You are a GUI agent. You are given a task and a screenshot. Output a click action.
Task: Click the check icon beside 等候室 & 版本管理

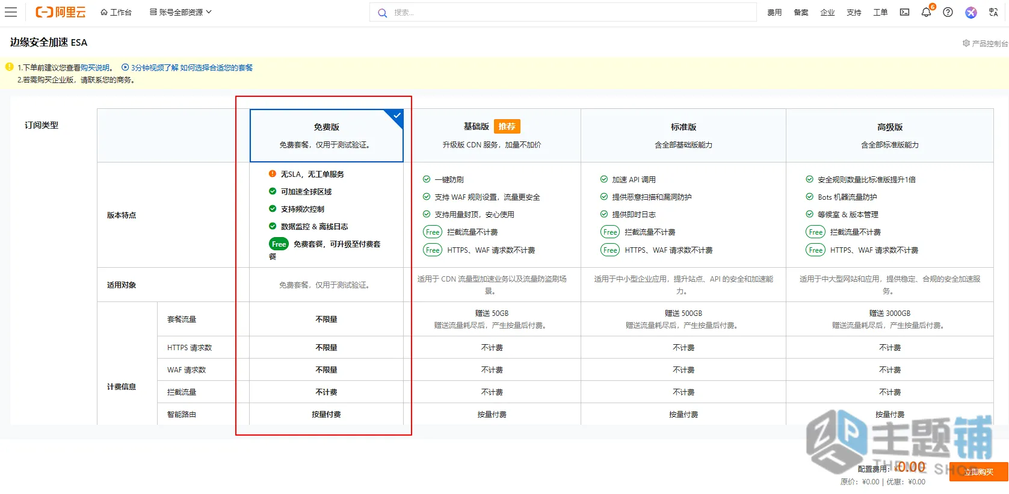point(810,214)
